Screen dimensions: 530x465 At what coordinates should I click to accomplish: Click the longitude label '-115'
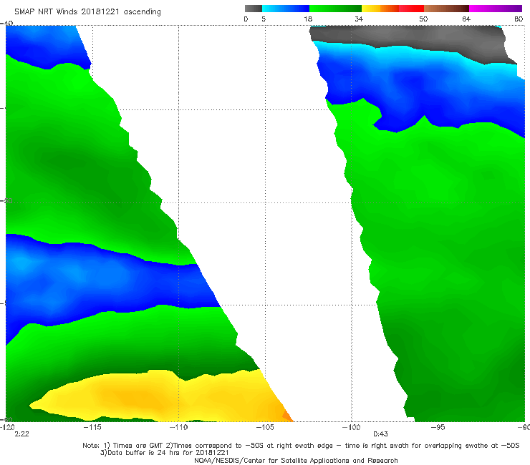(92, 428)
